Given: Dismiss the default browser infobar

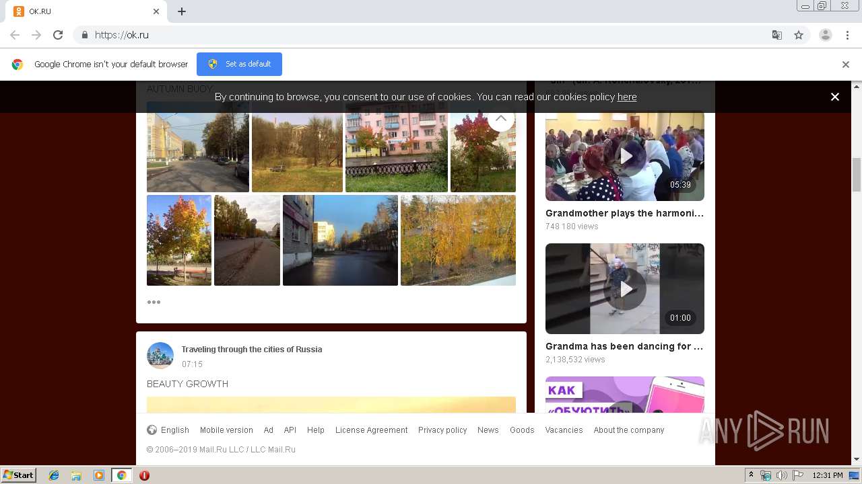Looking at the screenshot, I should [846, 65].
